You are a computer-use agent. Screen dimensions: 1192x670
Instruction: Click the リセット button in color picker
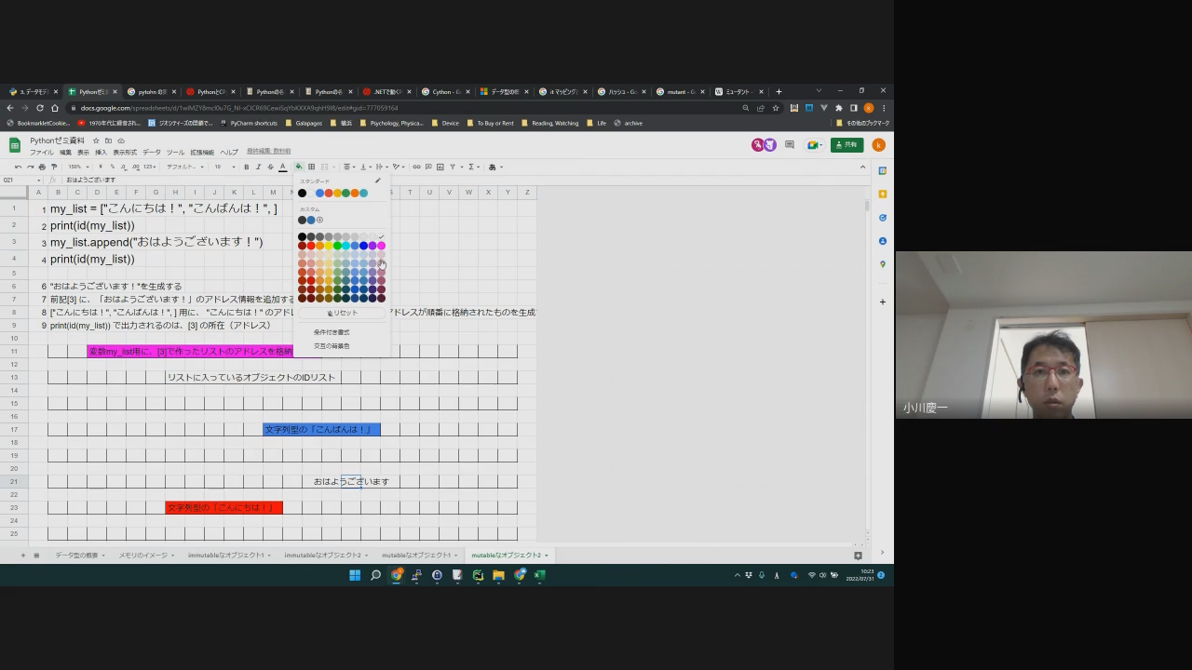342,314
